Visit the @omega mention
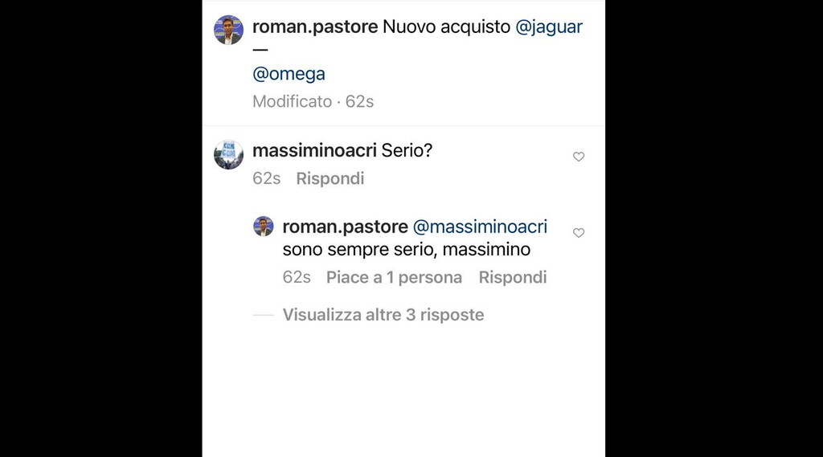This screenshot has height=457, width=823. [289, 74]
